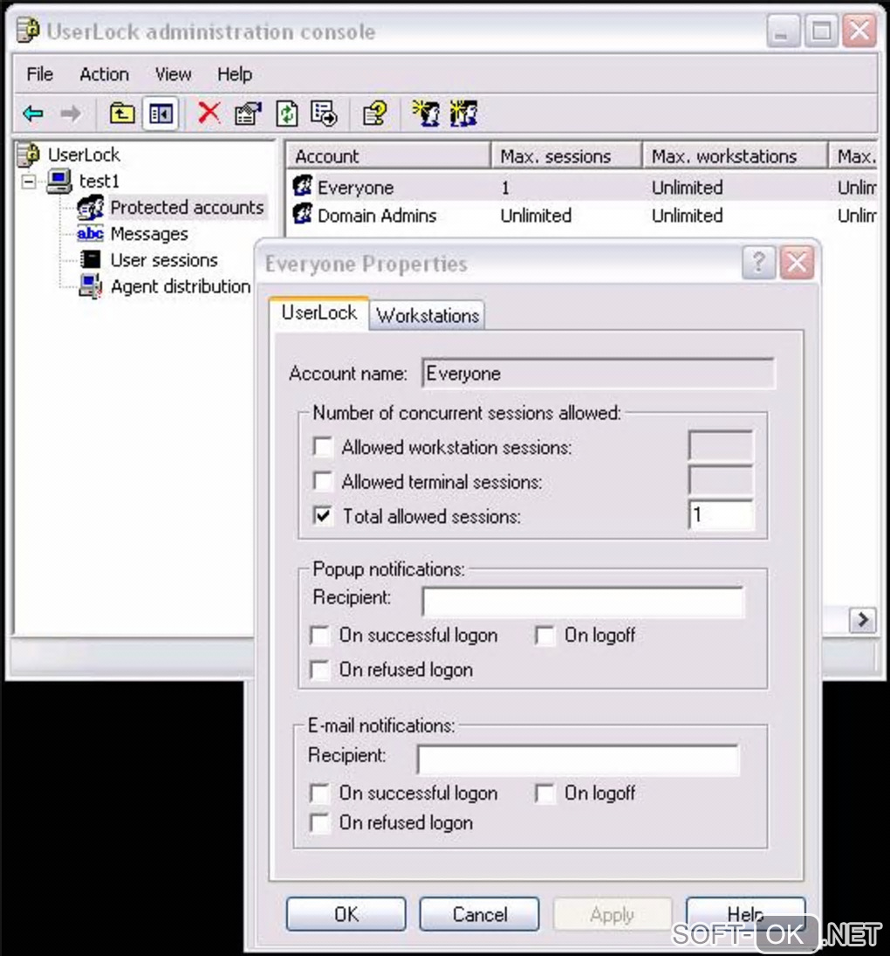Select User sessions in tree

(x=164, y=259)
